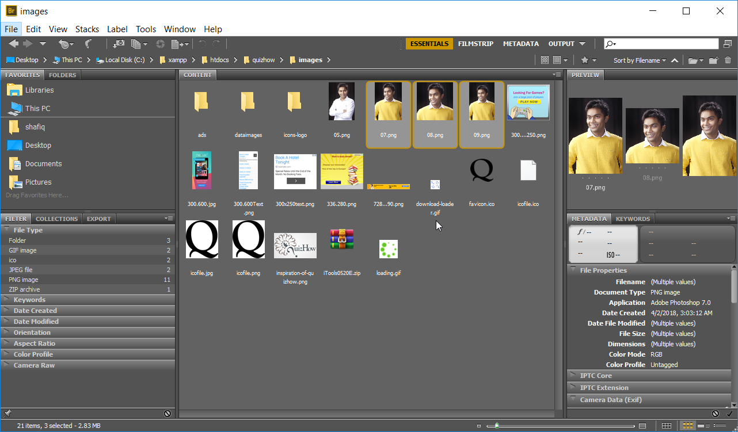This screenshot has height=432, width=738.
Task: Filter by GIF image type
Action: point(88,250)
